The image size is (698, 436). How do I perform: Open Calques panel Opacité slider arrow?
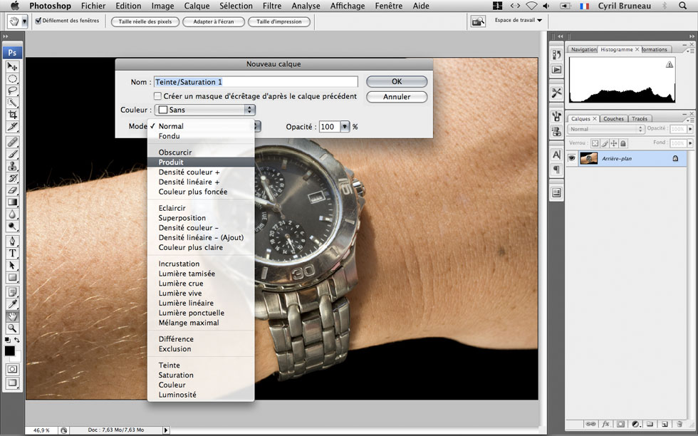tap(690, 129)
